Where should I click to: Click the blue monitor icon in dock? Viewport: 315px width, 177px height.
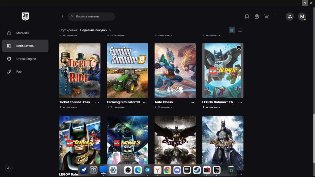point(103,170)
